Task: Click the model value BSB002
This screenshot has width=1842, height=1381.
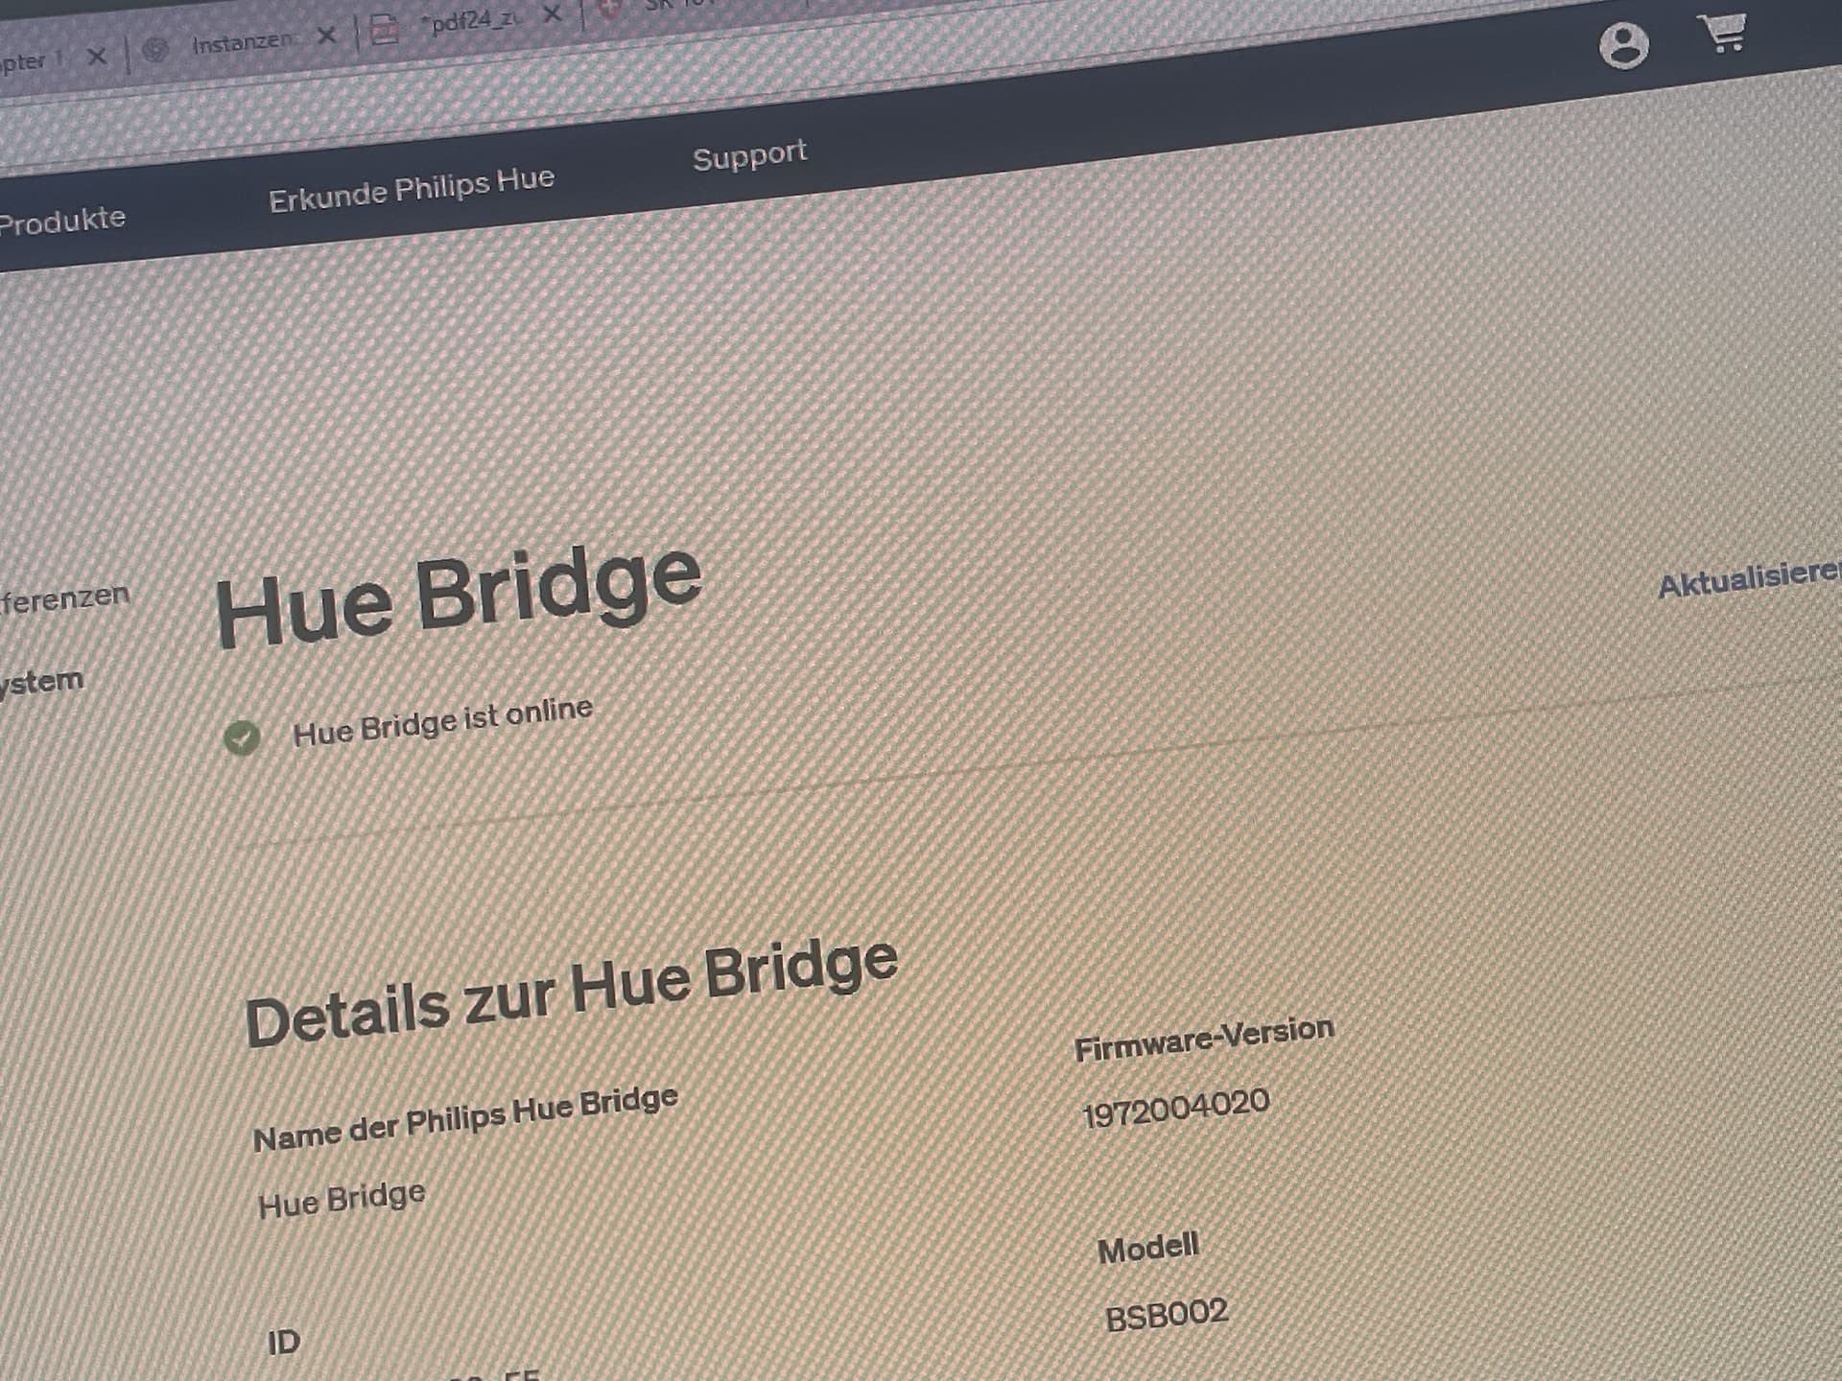Action: point(1167,1315)
